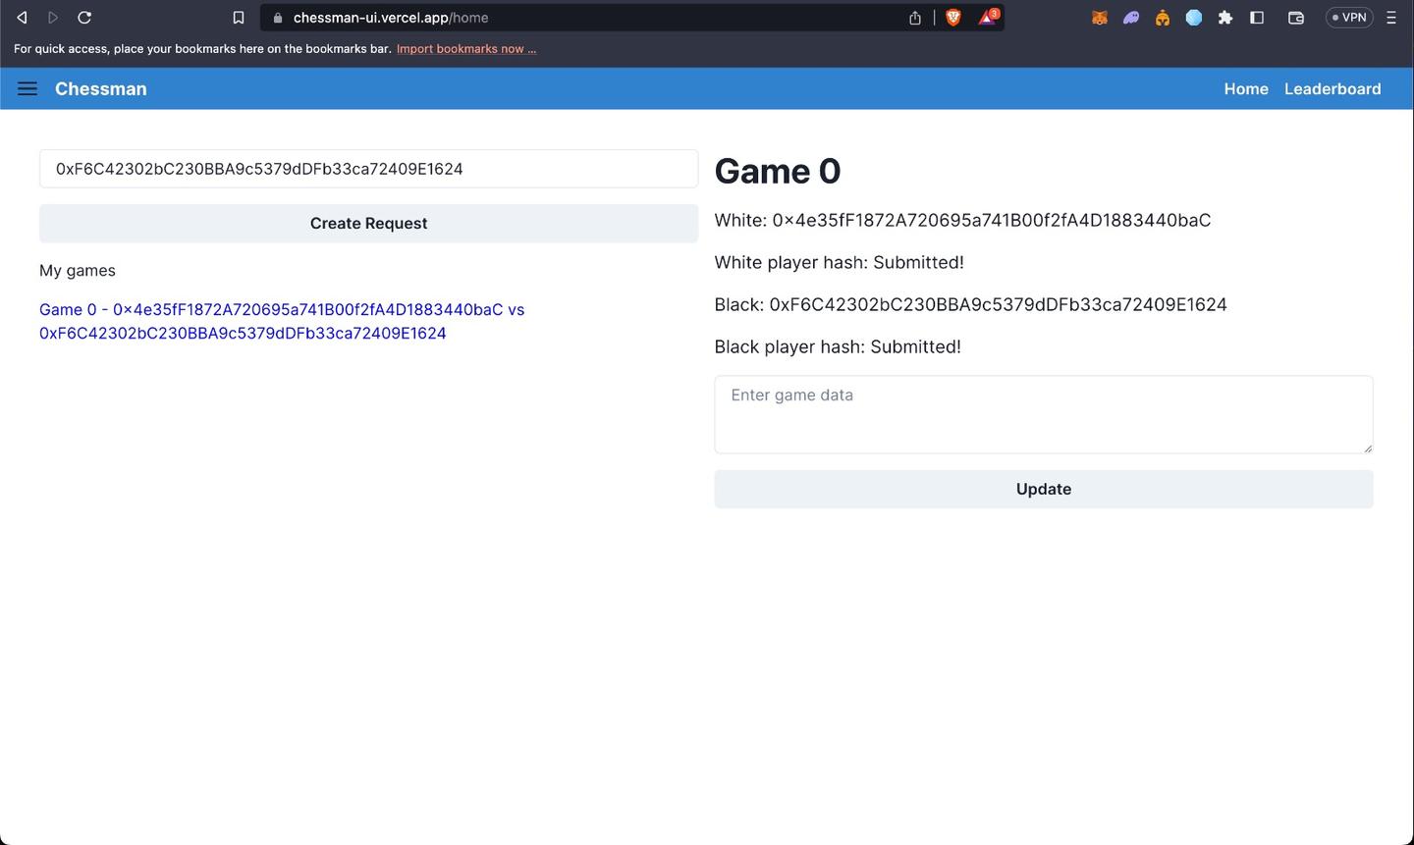Focus the opponent address input field

[368, 169]
